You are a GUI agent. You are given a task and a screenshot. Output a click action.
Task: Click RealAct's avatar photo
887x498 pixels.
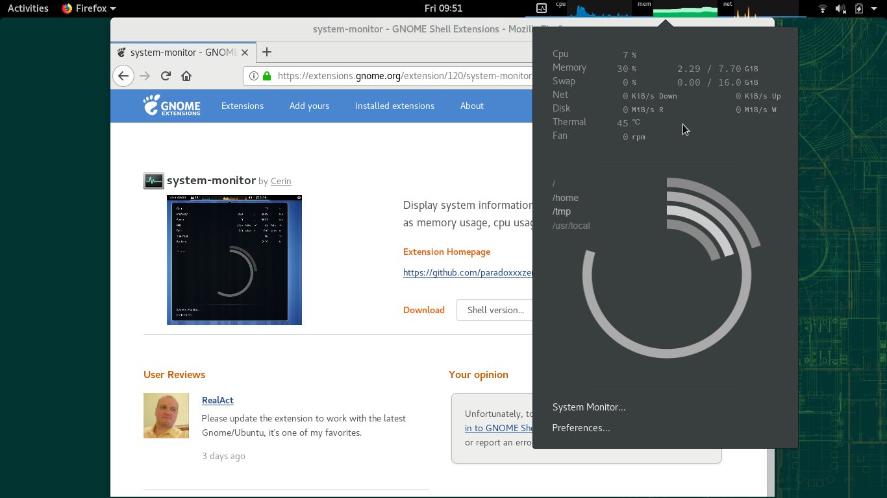point(166,416)
